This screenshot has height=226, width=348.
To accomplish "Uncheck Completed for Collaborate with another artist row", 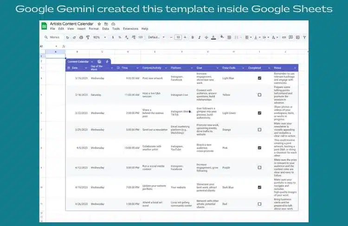I will coord(259,148).
